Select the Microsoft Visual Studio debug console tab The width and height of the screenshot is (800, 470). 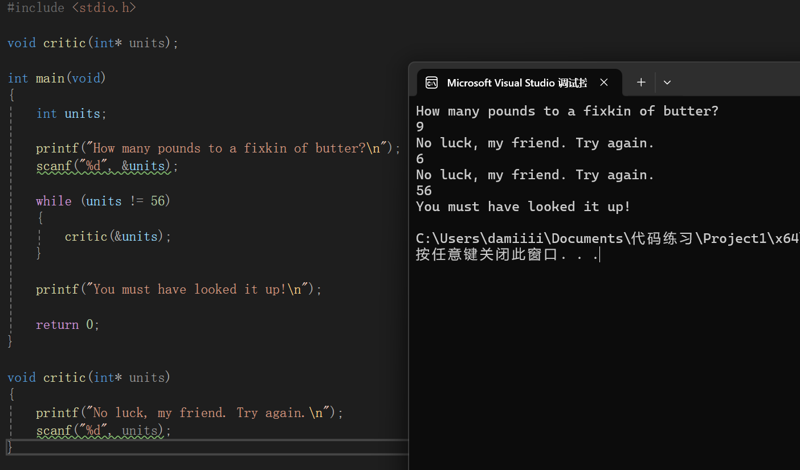click(x=519, y=83)
